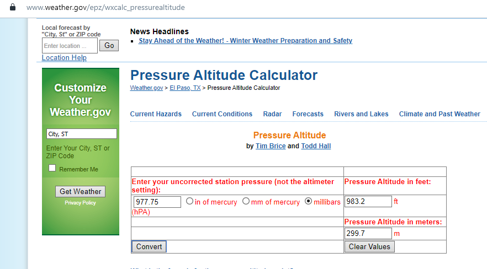Click the Clear Values button
This screenshot has height=269, width=487.
tap(369, 246)
